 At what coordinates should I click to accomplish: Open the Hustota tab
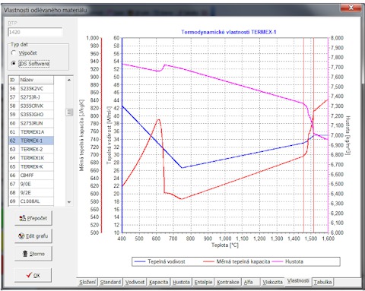pyautogui.click(x=181, y=282)
